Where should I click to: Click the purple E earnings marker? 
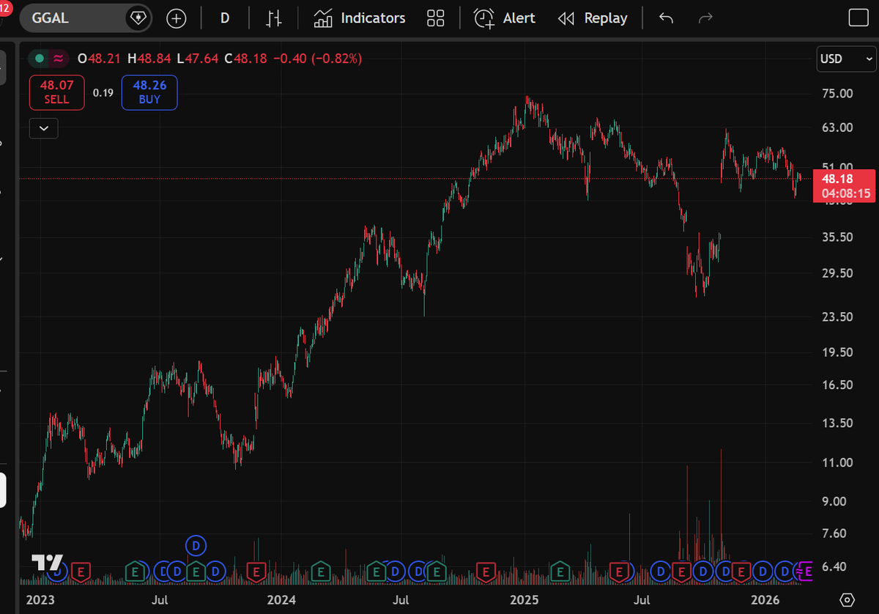[806, 571]
